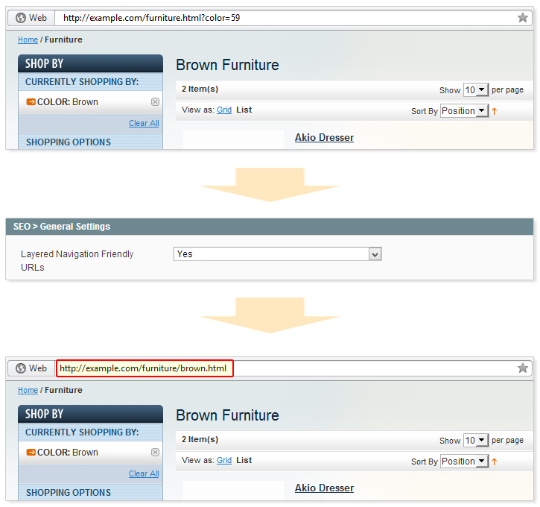This screenshot has height=507, width=540.
Task: Click the bookmark star in the color=59 address bar
Action: (523, 18)
